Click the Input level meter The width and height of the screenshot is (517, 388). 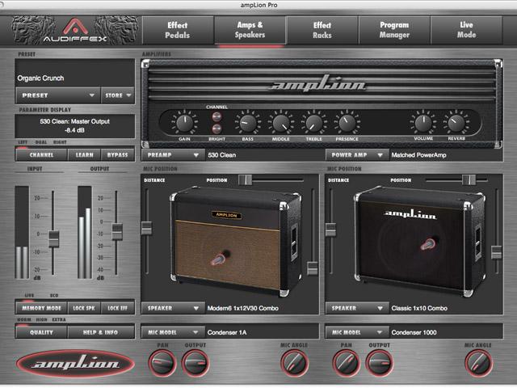click(22, 233)
